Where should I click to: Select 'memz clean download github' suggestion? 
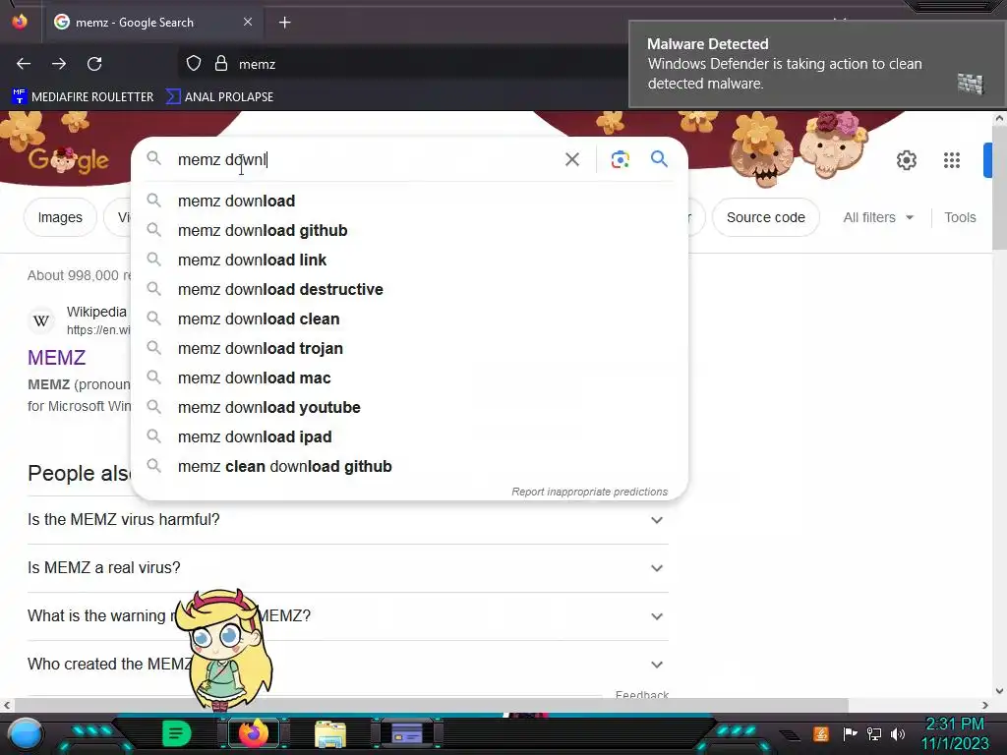(409, 467)
